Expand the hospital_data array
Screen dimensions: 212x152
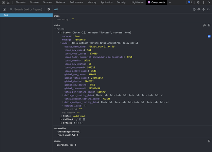pos(63,106)
